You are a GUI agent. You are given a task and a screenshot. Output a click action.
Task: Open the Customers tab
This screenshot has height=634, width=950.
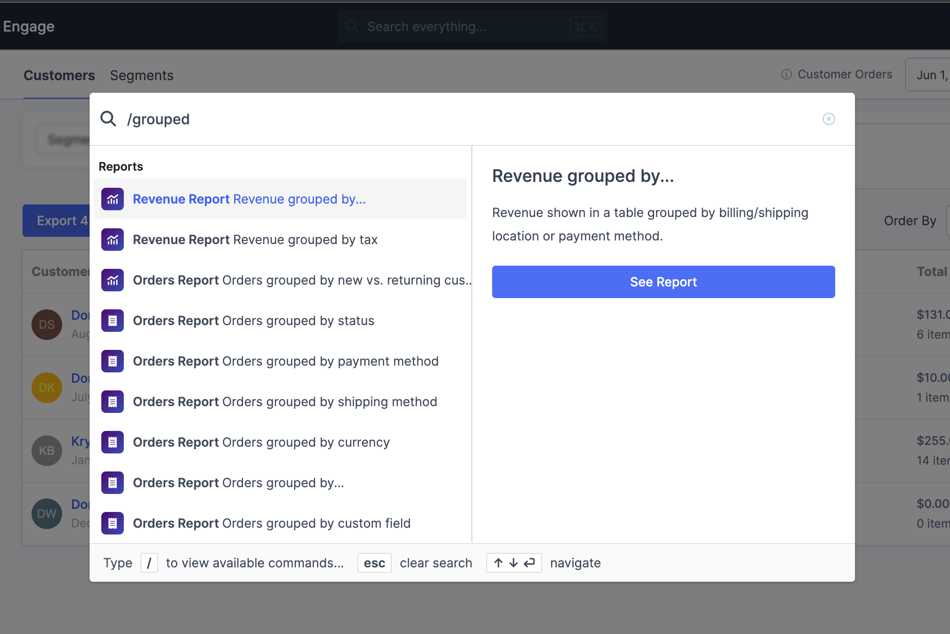pos(59,75)
